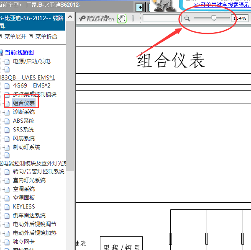The width and height of the screenshot is (251, 250).
Task: Open KEYLESS tree item
Action: coord(24,207)
